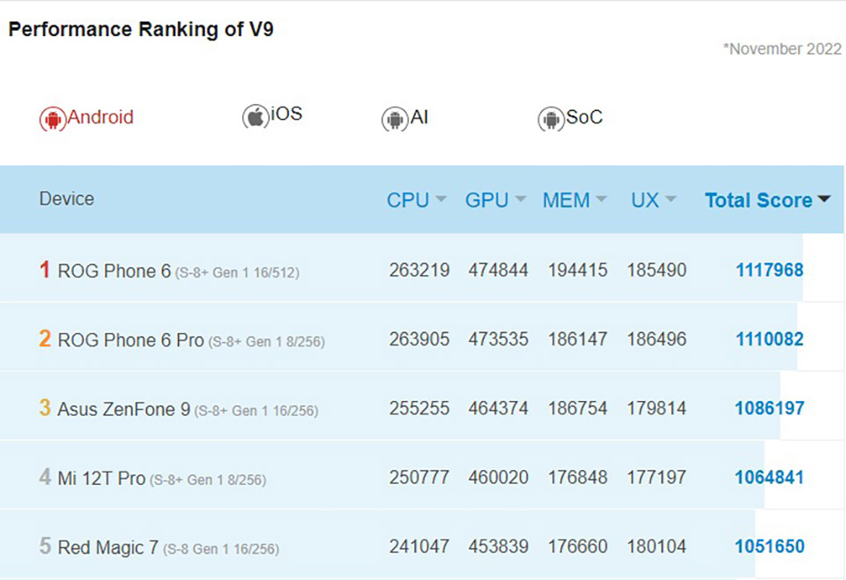This screenshot has height=580, width=846.
Task: Click total score 1117968
Action: click(x=769, y=270)
